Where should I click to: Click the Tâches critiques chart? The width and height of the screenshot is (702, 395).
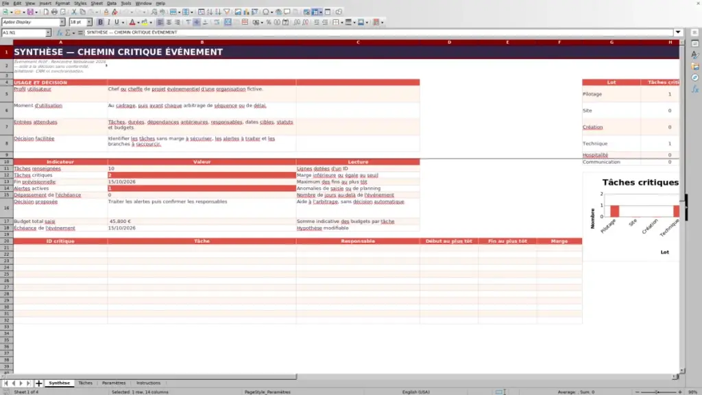[631, 217]
